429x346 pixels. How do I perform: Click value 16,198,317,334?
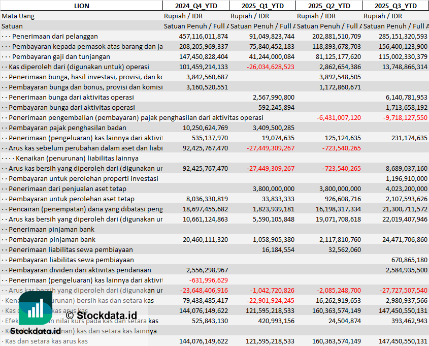338,209
